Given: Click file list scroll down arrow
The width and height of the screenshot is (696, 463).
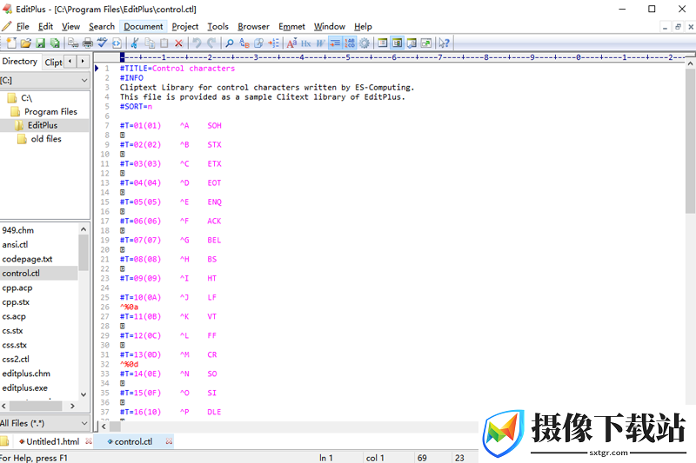Looking at the screenshot, I should [x=84, y=394].
